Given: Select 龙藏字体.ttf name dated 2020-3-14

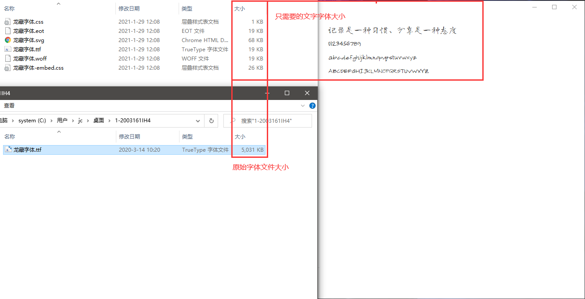Looking at the screenshot, I should [x=28, y=149].
